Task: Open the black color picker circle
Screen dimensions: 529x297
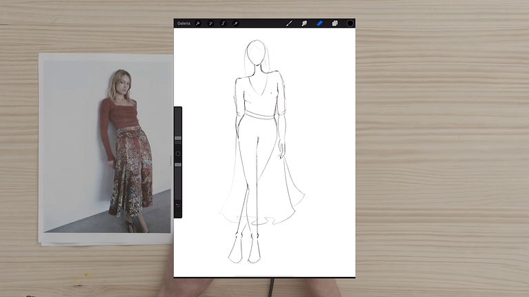Action: tap(350, 23)
